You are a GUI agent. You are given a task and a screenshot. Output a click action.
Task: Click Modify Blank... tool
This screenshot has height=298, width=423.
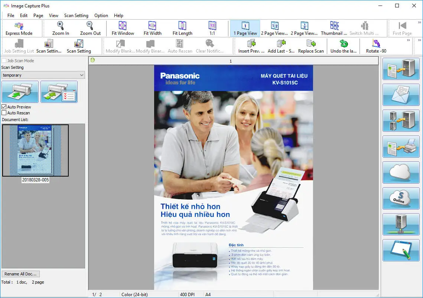[120, 46]
